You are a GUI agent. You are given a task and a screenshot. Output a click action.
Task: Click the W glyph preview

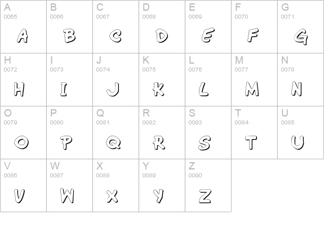click(67, 196)
